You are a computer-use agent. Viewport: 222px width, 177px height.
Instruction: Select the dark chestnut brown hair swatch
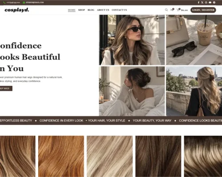158,156
